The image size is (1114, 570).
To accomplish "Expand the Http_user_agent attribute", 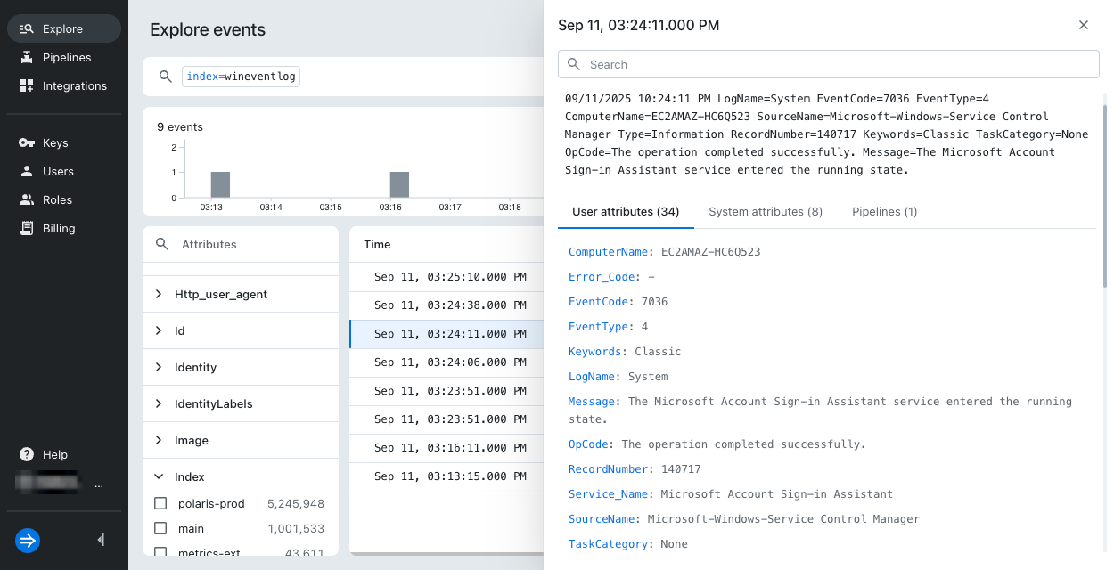I will click(x=159, y=294).
